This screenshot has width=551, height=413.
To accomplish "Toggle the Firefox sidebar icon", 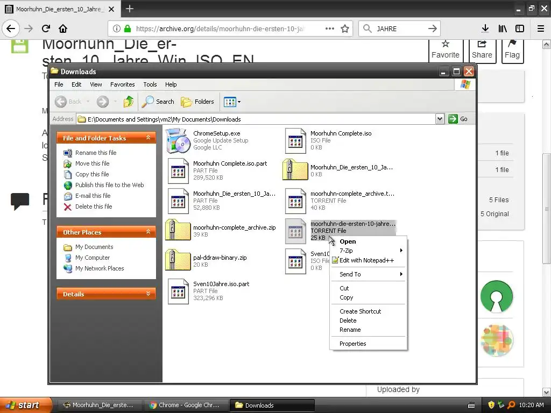I will pos(520,29).
